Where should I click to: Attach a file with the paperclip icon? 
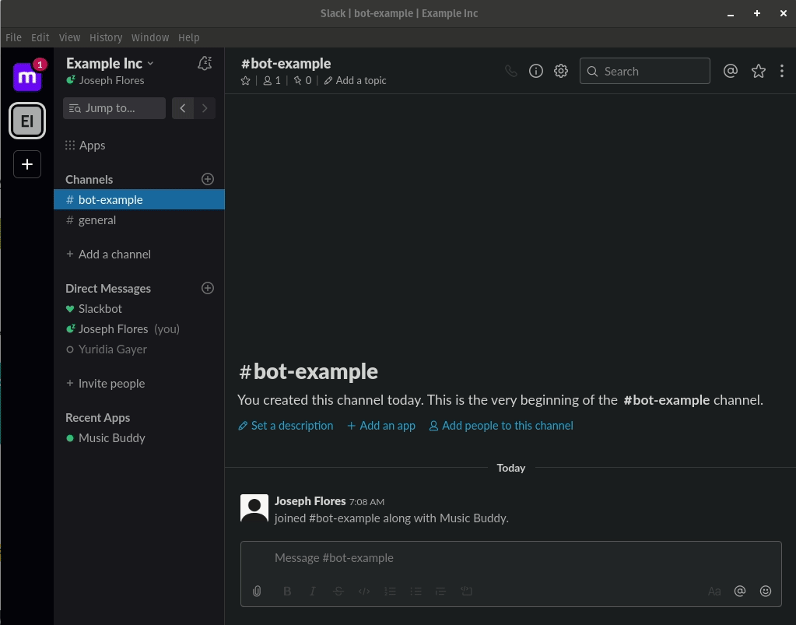tap(257, 591)
